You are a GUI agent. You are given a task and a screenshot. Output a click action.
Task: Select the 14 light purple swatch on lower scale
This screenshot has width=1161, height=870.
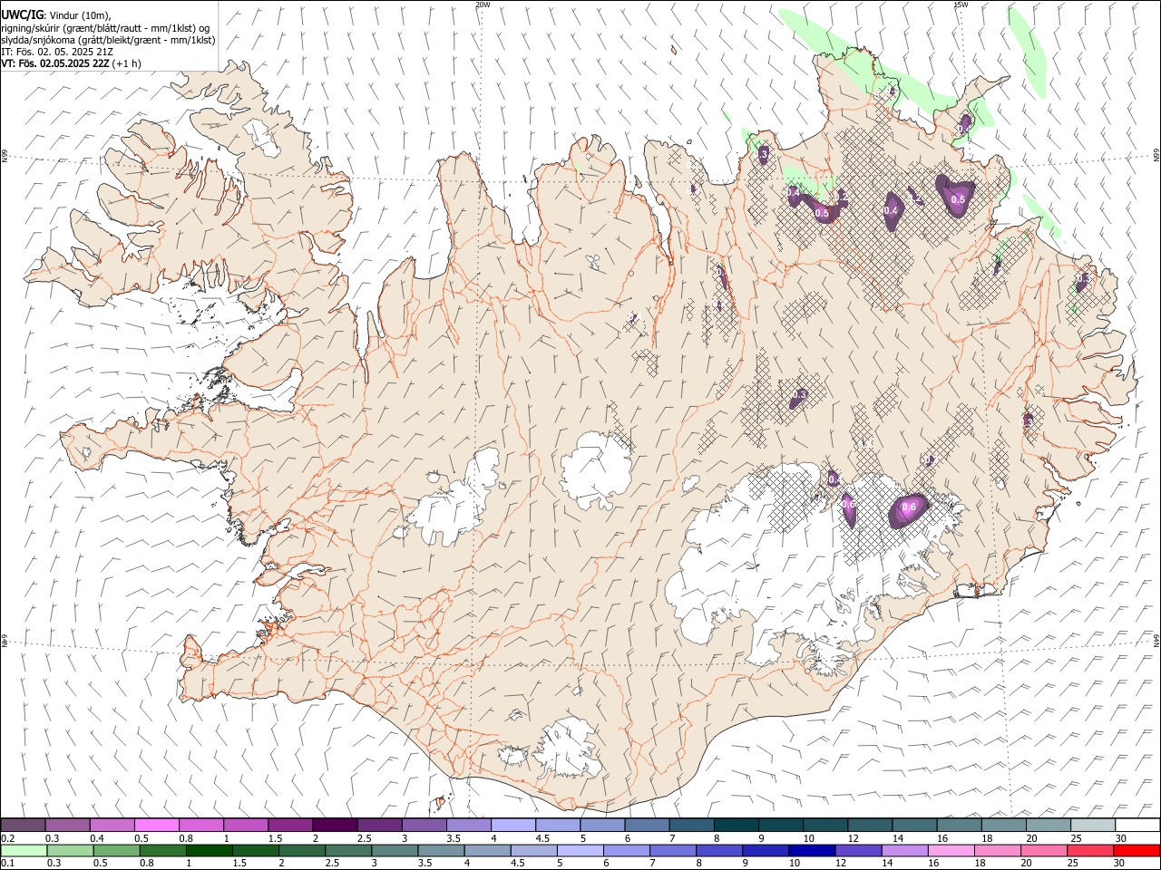tap(903, 850)
